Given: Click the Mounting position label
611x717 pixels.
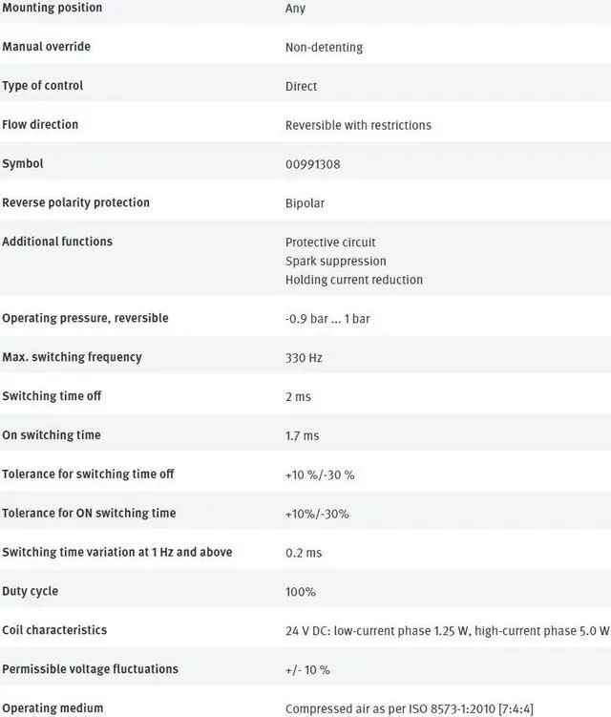Looking at the screenshot, I should point(52,8).
